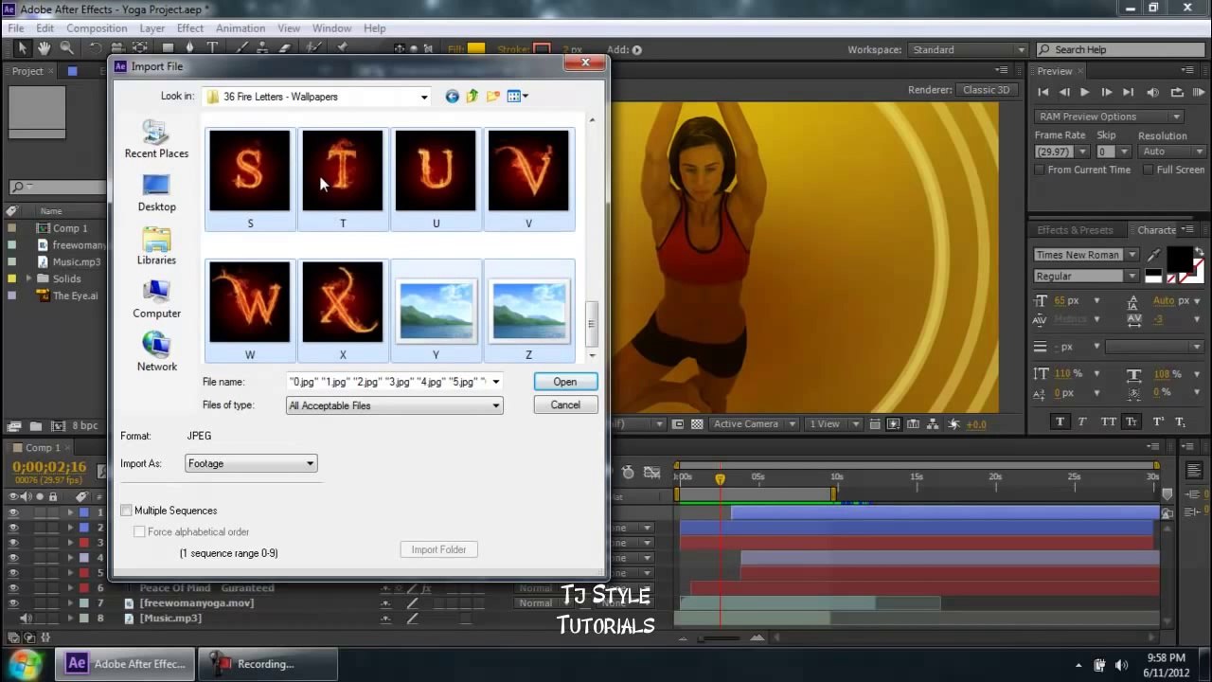The image size is (1212, 682).
Task: Start RAM preview
Action: click(1199, 92)
